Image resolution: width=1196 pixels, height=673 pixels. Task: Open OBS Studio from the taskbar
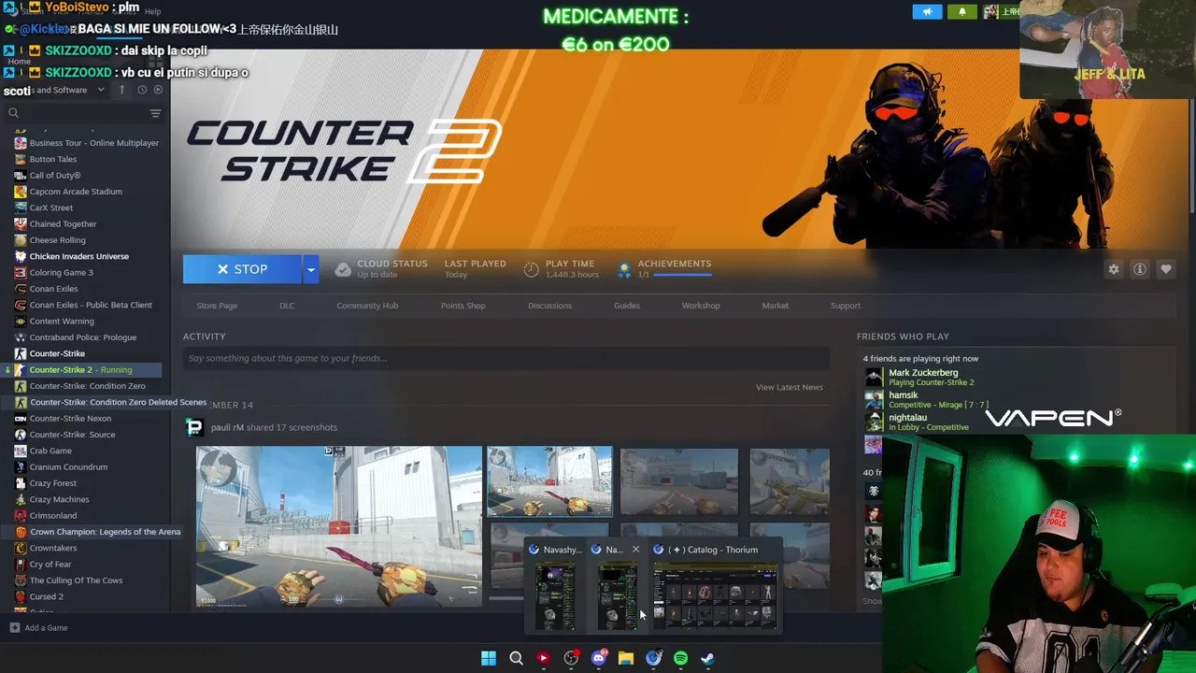(571, 658)
